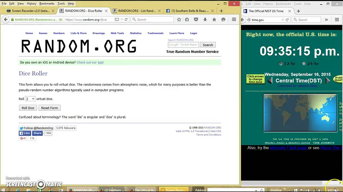343x192 pixels.
Task: Go to Firefox Home page icon
Action: click(x=214, y=19)
